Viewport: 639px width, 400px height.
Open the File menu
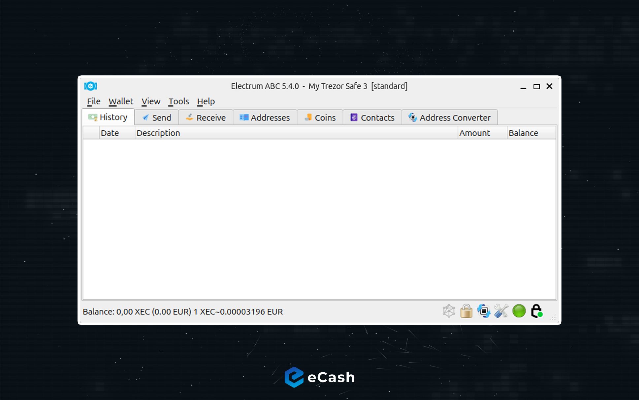coord(94,101)
